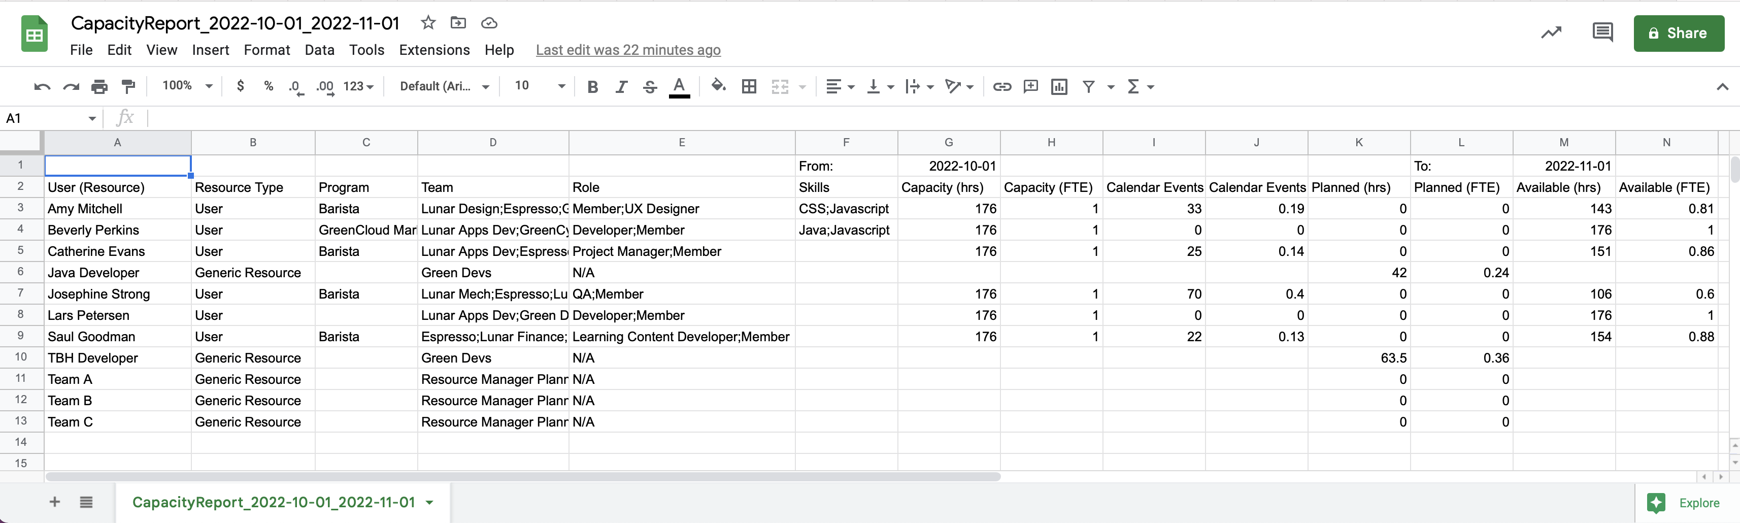Open the borders tool
Viewport: 1740px width, 523px height.
click(748, 86)
